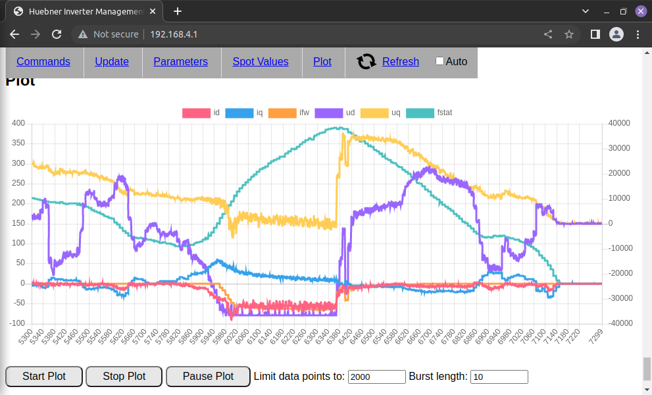Click the Limit data points input field

click(x=376, y=377)
